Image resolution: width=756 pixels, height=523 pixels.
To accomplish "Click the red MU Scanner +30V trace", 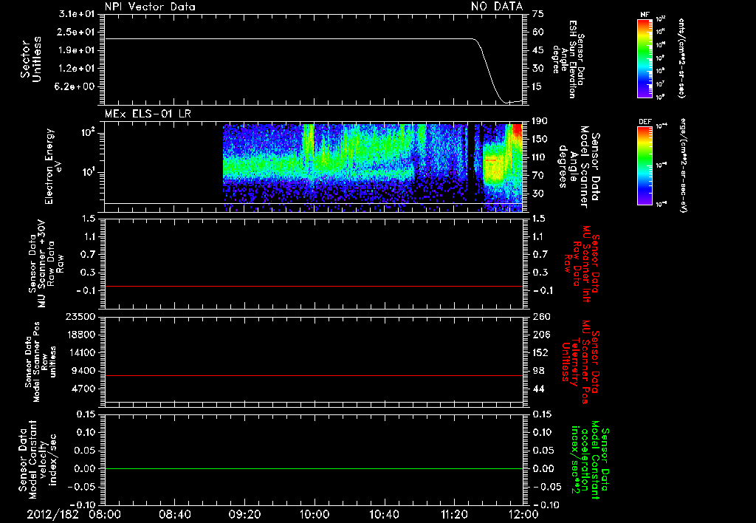I will click(x=313, y=286).
